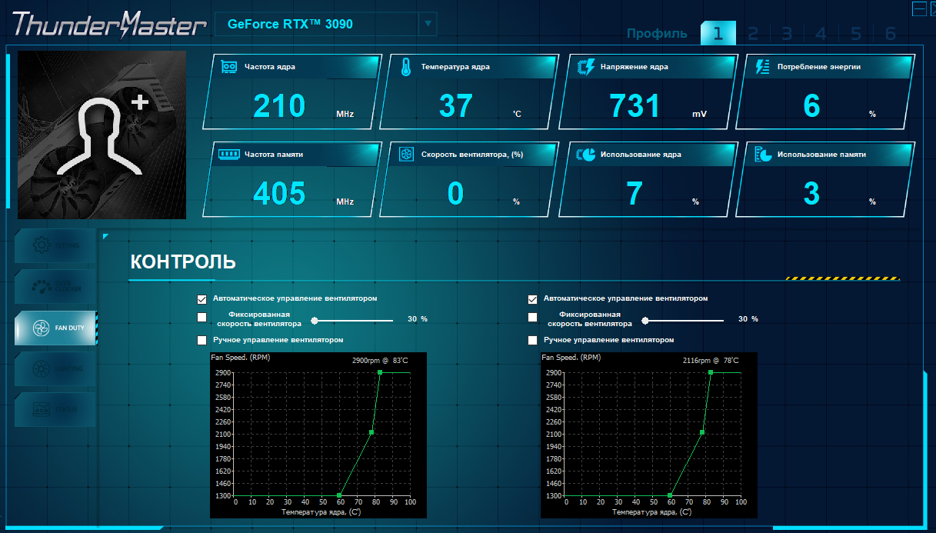
Task: Open the Over Clocker section
Action: (x=55, y=287)
